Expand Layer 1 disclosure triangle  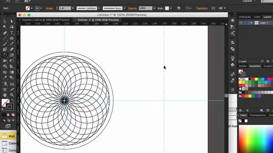[x=251, y=23]
